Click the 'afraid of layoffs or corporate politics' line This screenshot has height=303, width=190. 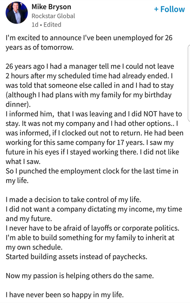tap(92, 228)
